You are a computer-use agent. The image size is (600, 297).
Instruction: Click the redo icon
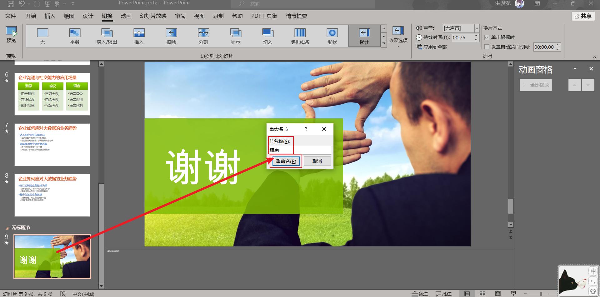(x=37, y=4)
